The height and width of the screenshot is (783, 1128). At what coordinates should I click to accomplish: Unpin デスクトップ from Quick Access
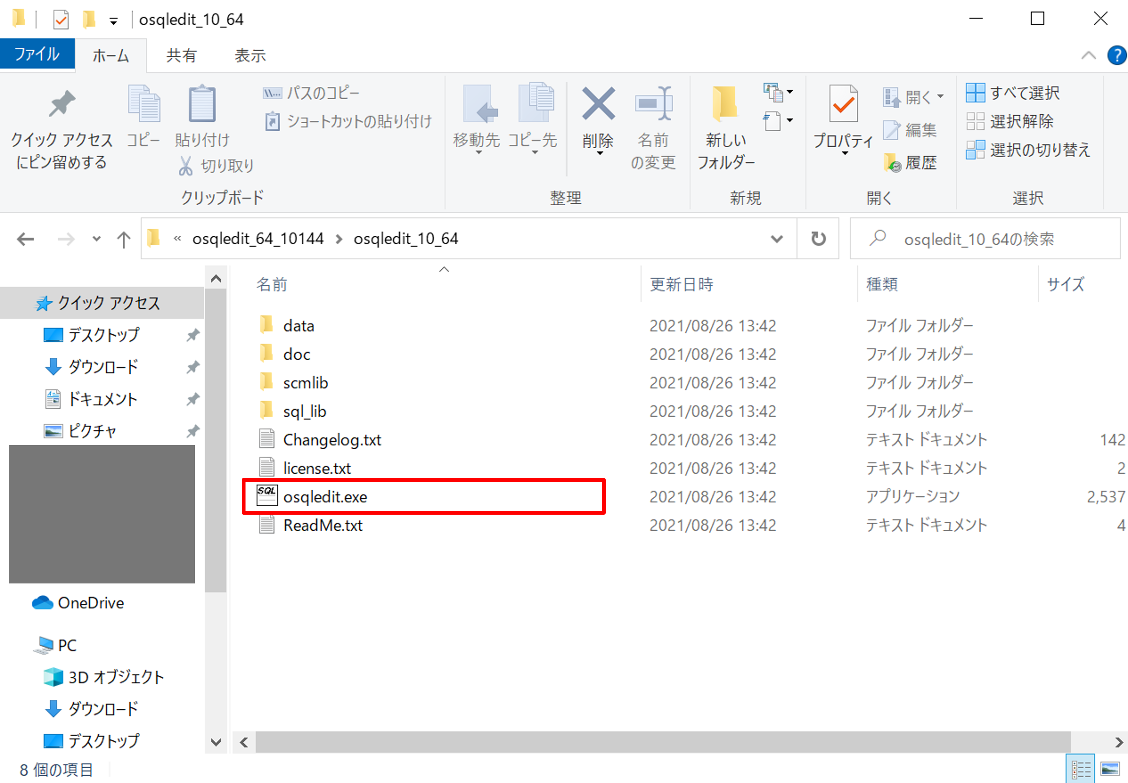[192, 334]
